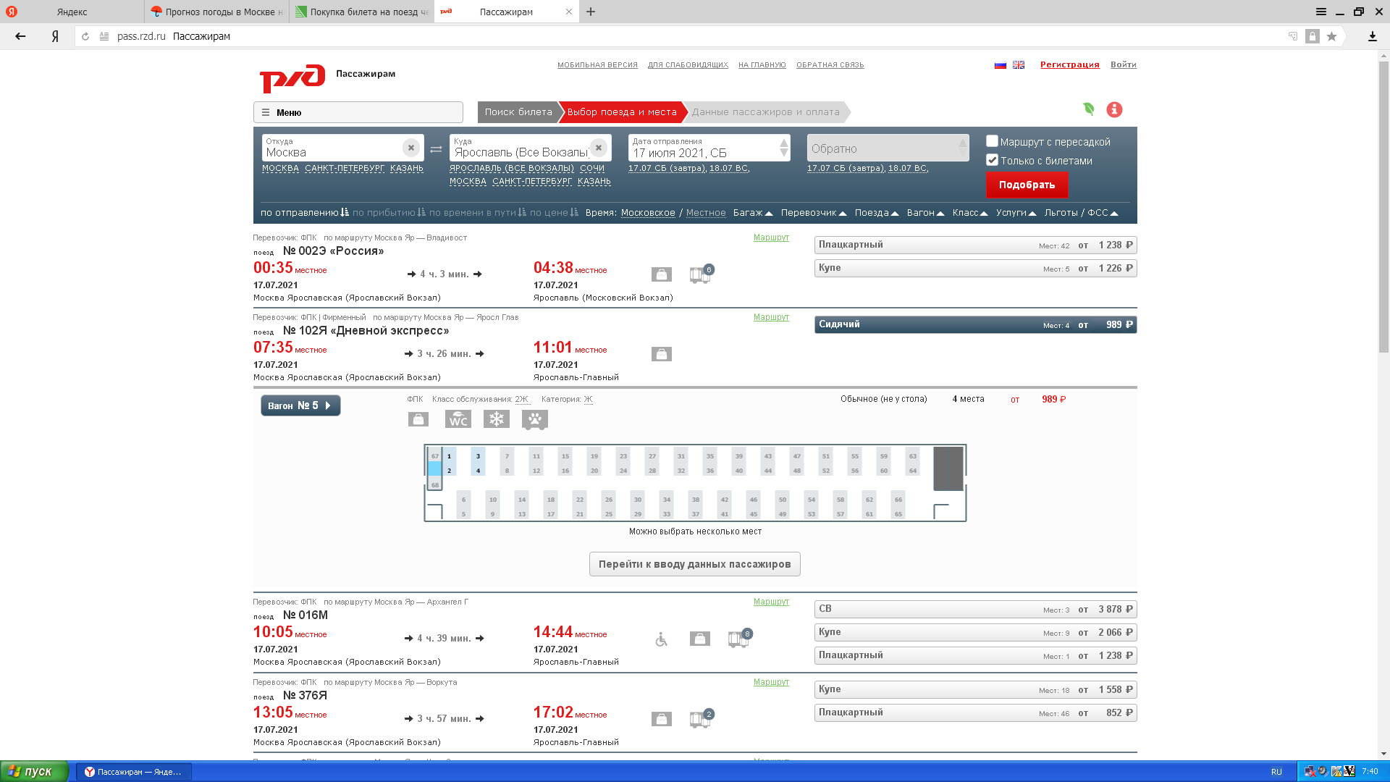Switch site to English flag icon
Image resolution: width=1390 pixels, height=782 pixels.
pyautogui.click(x=1019, y=65)
